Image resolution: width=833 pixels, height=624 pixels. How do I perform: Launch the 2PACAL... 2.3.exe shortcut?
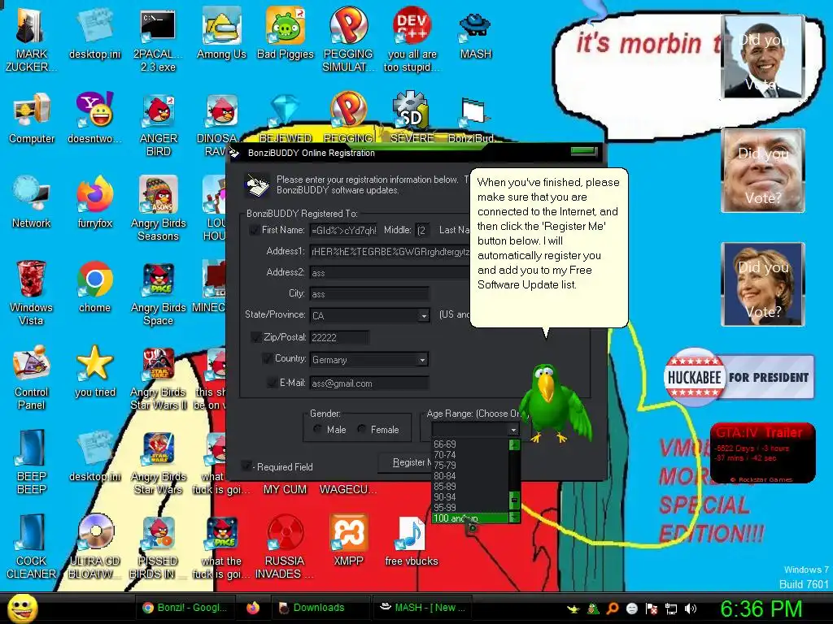click(x=158, y=40)
